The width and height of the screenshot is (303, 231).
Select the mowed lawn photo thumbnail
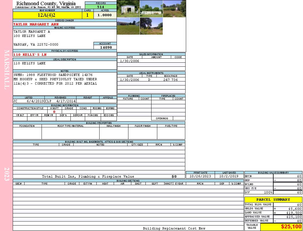(x=128, y=26)
